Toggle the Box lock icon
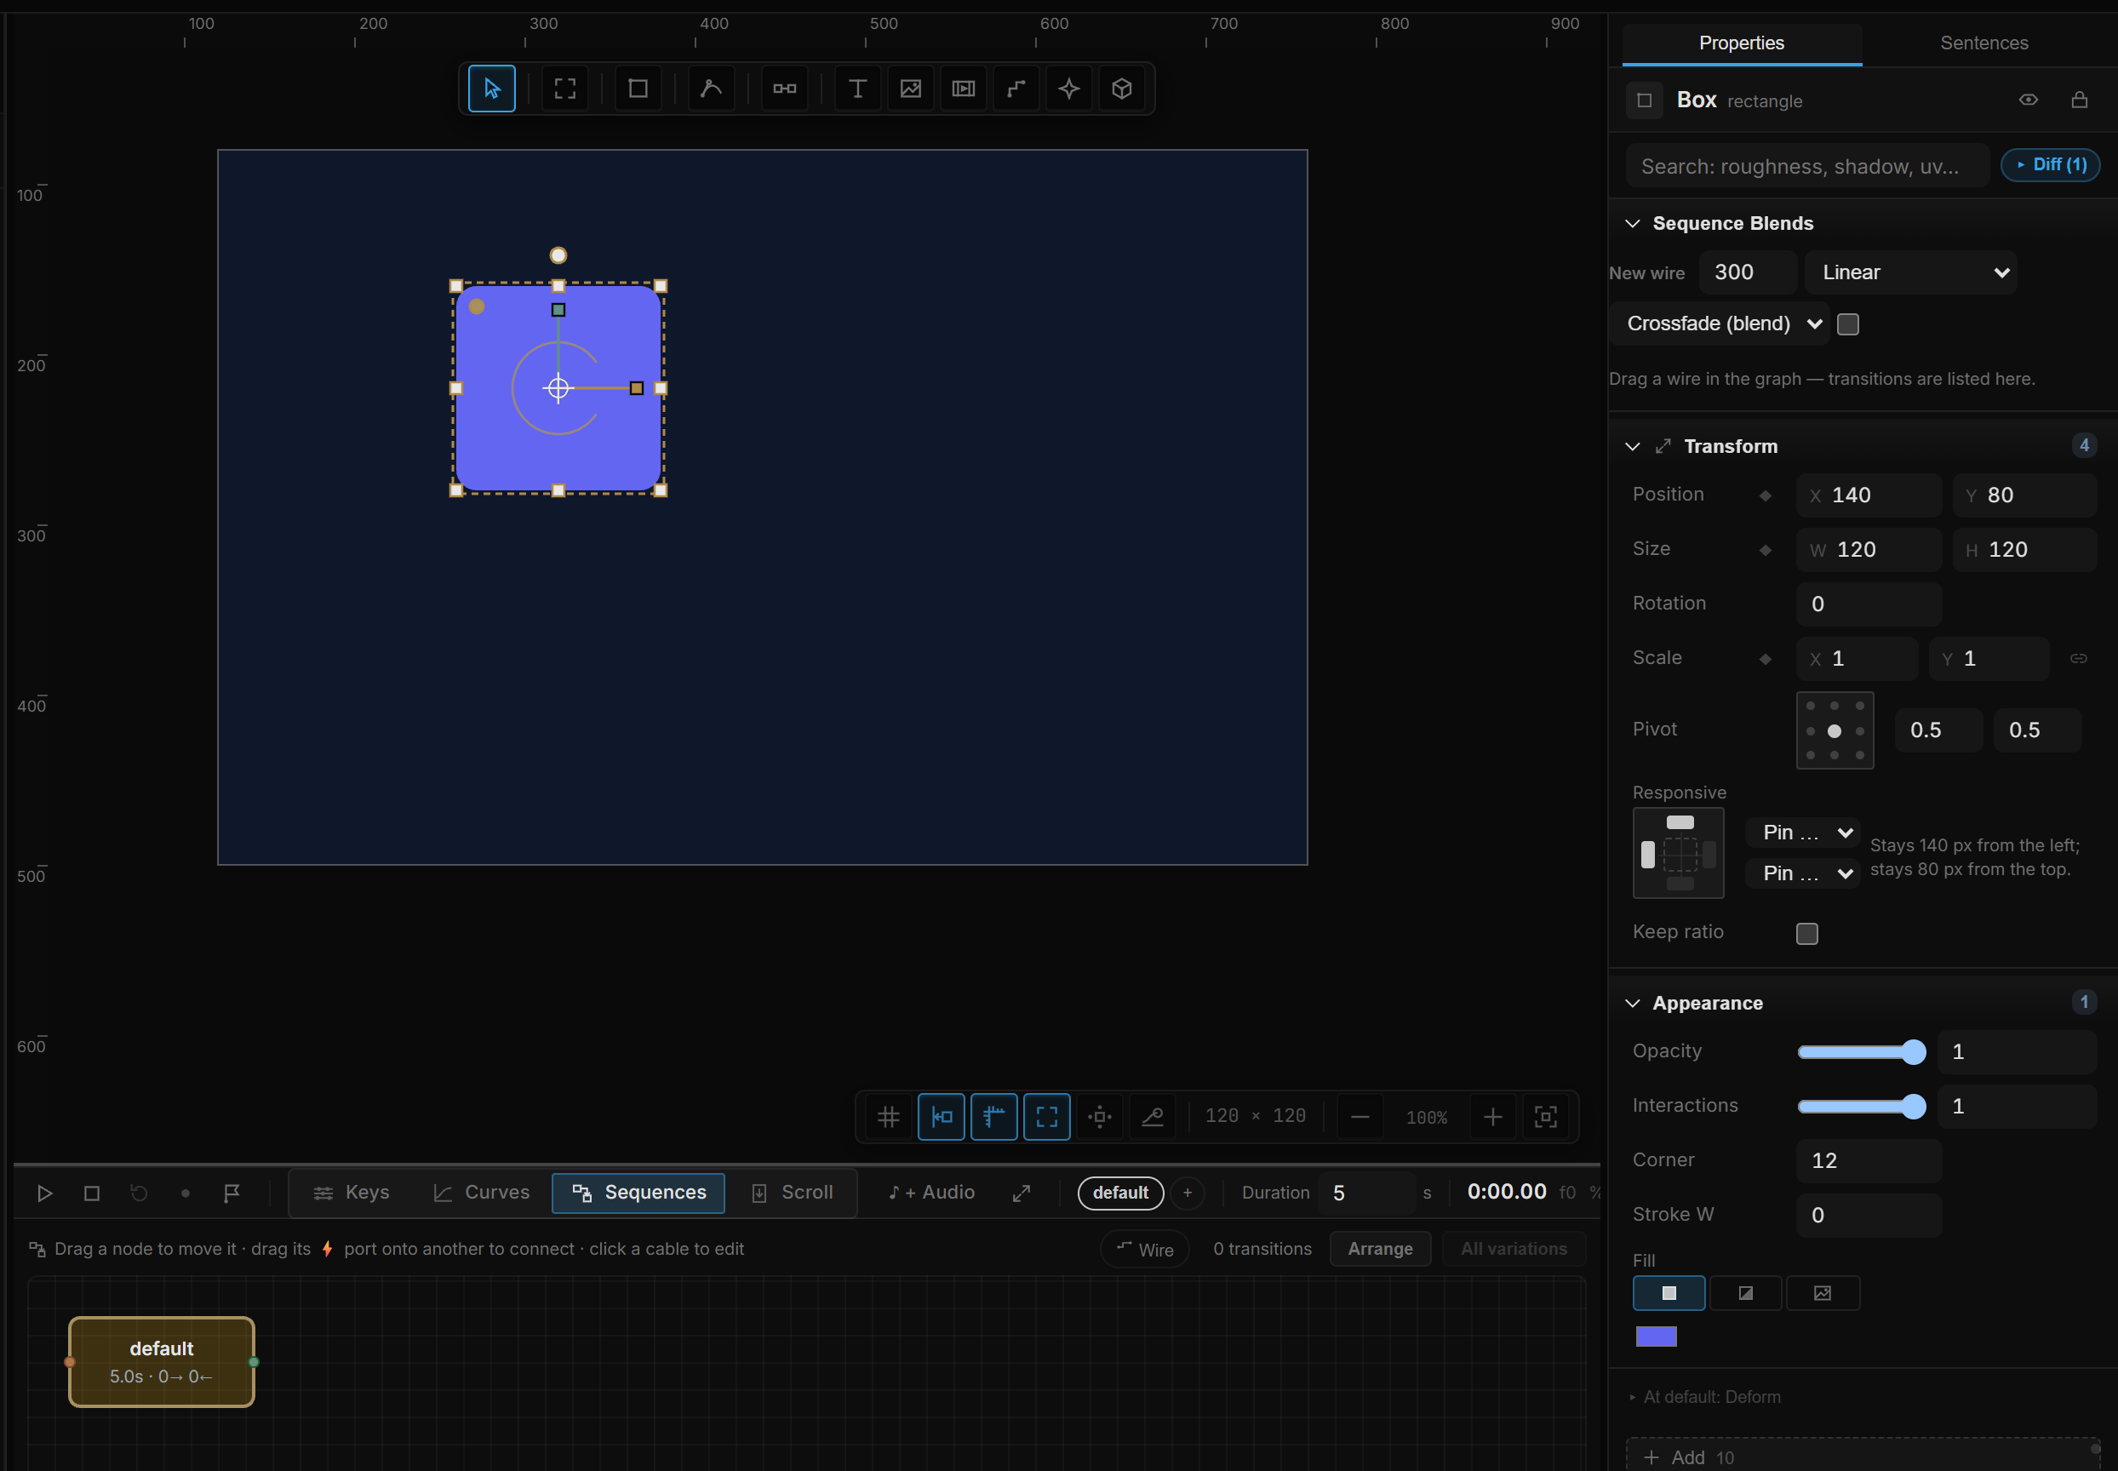Screen dimensions: 2118x1471 click(2080, 100)
